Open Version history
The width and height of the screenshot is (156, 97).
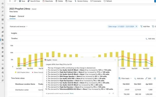81,1
